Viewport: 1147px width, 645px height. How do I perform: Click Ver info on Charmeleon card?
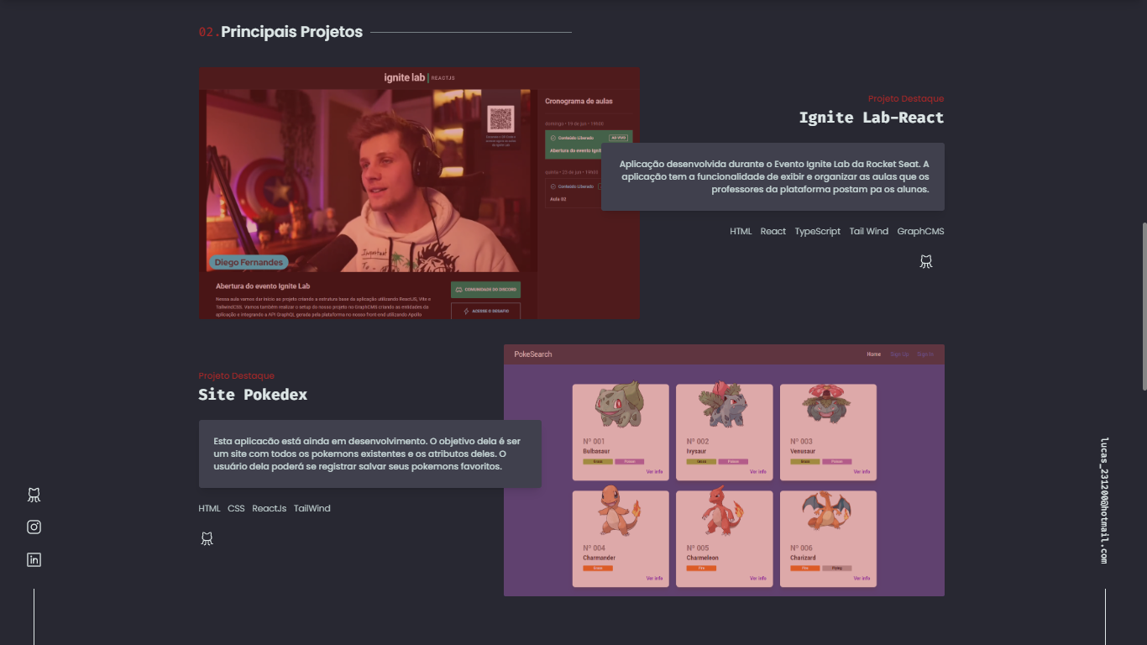point(758,579)
